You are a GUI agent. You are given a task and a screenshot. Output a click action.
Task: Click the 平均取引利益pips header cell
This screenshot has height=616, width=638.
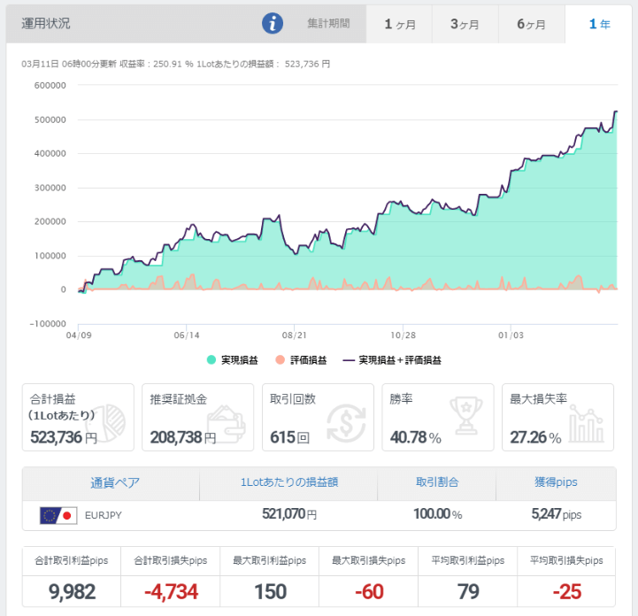tap(468, 561)
